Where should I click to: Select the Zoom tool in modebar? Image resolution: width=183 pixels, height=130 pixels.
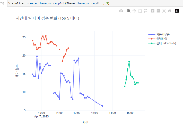point(129,11)
